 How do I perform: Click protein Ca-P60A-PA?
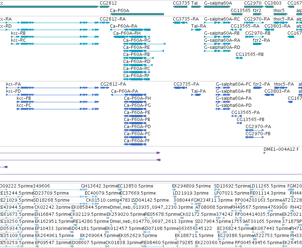click(x=125, y=91)
